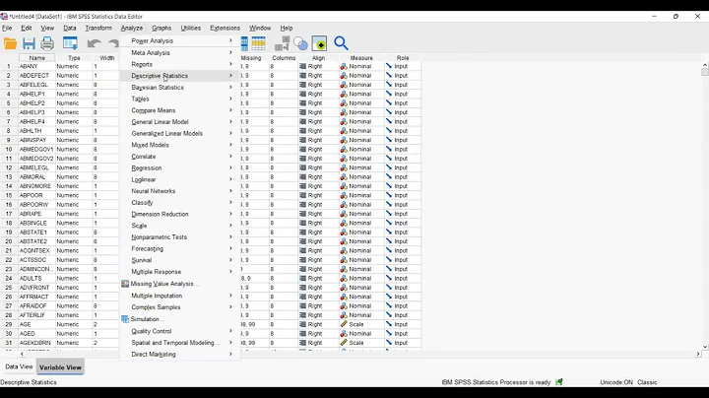
Task: Click the AFTERLIF variable name cell
Action: click(x=37, y=315)
